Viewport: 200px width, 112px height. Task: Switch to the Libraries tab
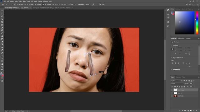click(x=188, y=38)
